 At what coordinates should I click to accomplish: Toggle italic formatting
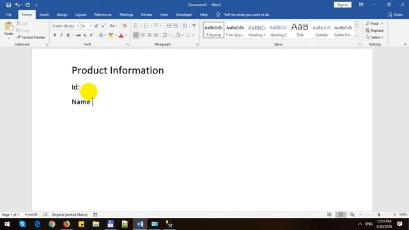click(61, 35)
